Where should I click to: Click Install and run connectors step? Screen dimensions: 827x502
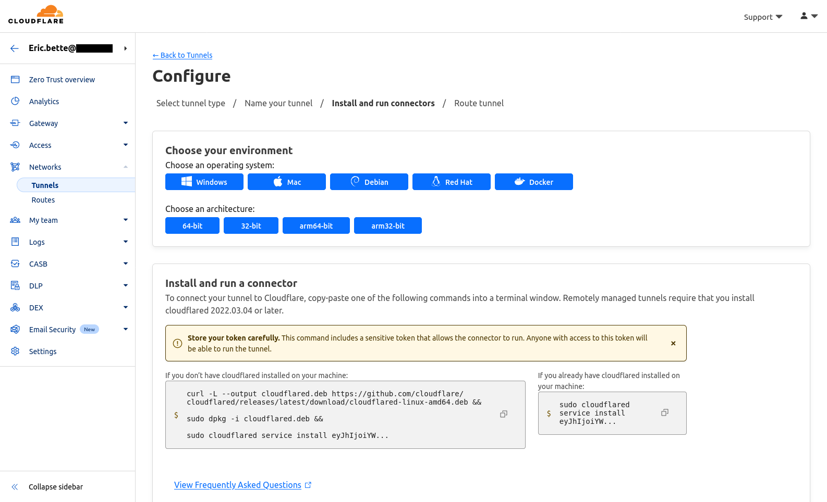coord(383,103)
